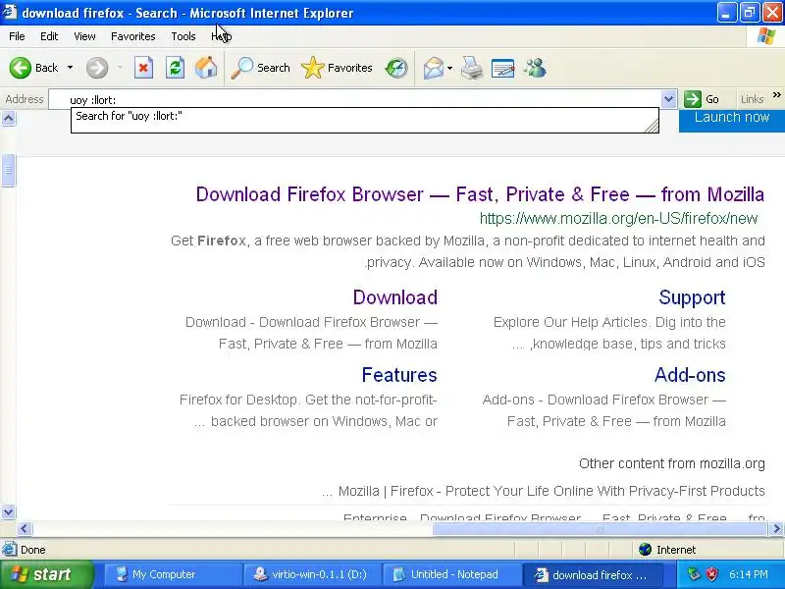The width and height of the screenshot is (785, 589).
Task: Expand the Links toolbar chevron
Action: pyautogui.click(x=776, y=94)
